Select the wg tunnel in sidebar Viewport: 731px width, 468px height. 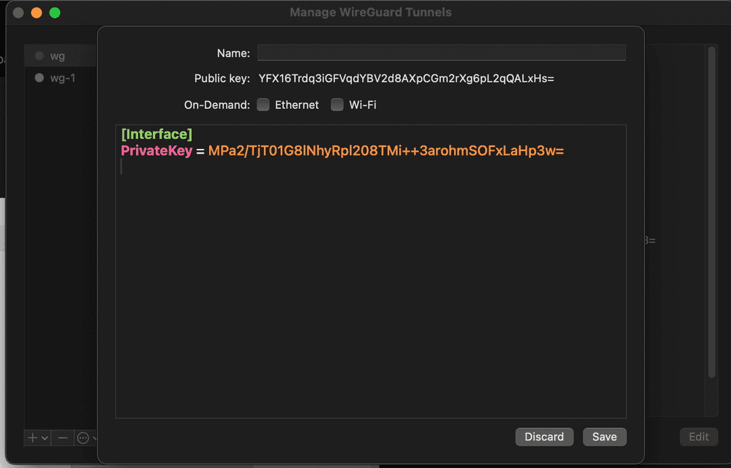coord(61,56)
